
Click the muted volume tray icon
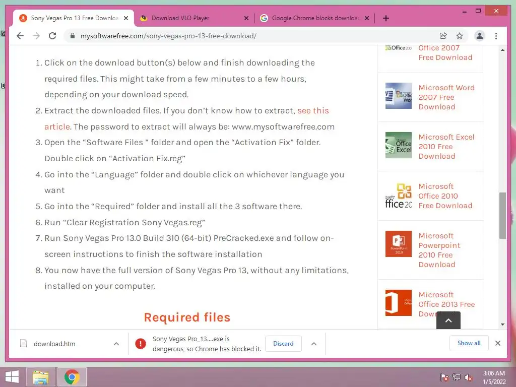pyautogui.click(x=469, y=377)
